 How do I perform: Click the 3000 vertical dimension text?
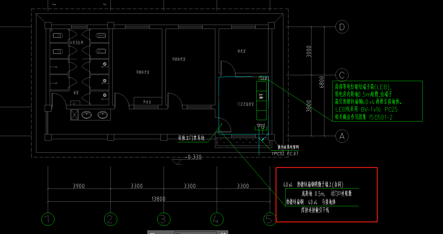(309, 51)
